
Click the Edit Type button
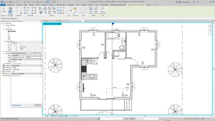coord(38,53)
